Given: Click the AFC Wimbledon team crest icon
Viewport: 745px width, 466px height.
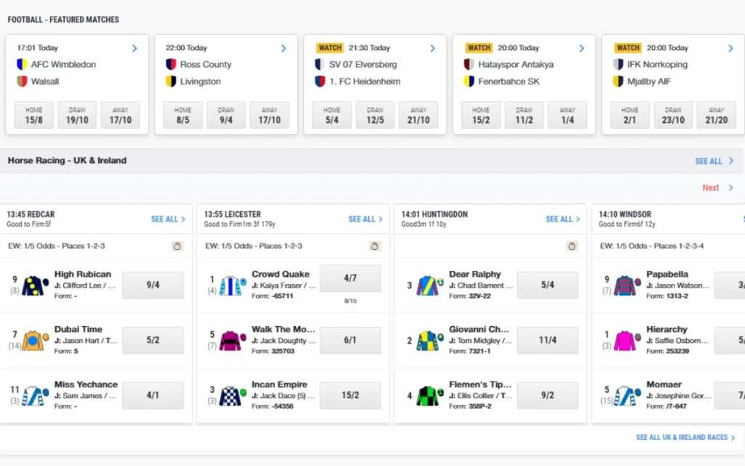Looking at the screenshot, I should pos(22,64).
